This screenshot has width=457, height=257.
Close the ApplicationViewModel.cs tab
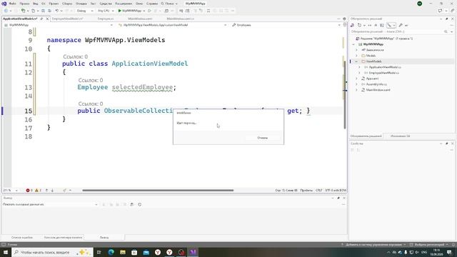(x=48, y=19)
